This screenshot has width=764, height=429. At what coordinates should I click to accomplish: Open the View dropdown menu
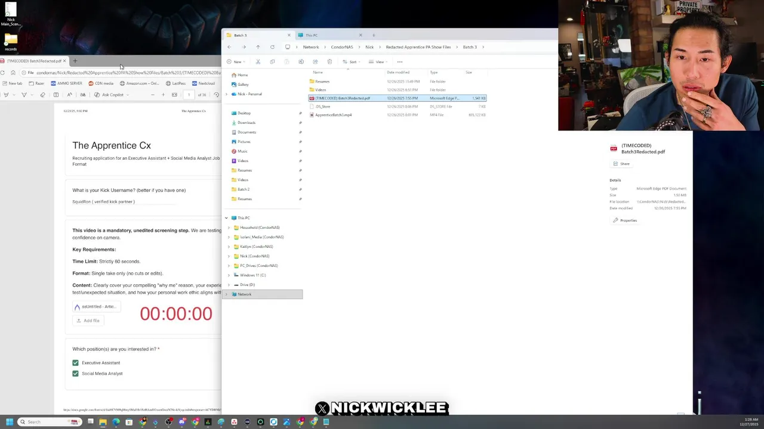[x=378, y=62]
